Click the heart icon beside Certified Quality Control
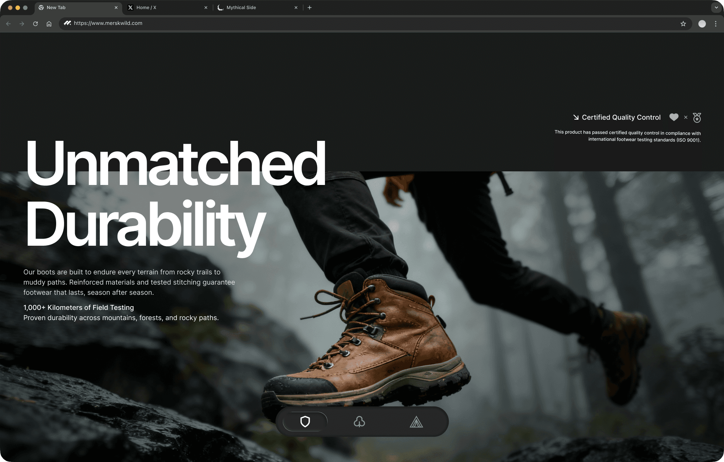 (674, 117)
